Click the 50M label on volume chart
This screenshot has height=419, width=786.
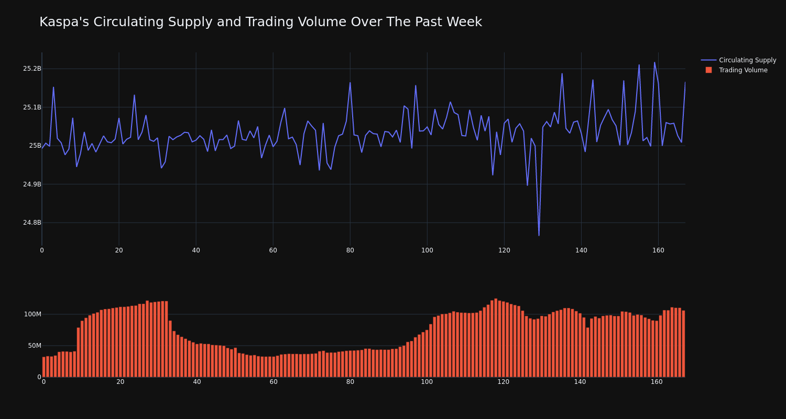(x=34, y=346)
